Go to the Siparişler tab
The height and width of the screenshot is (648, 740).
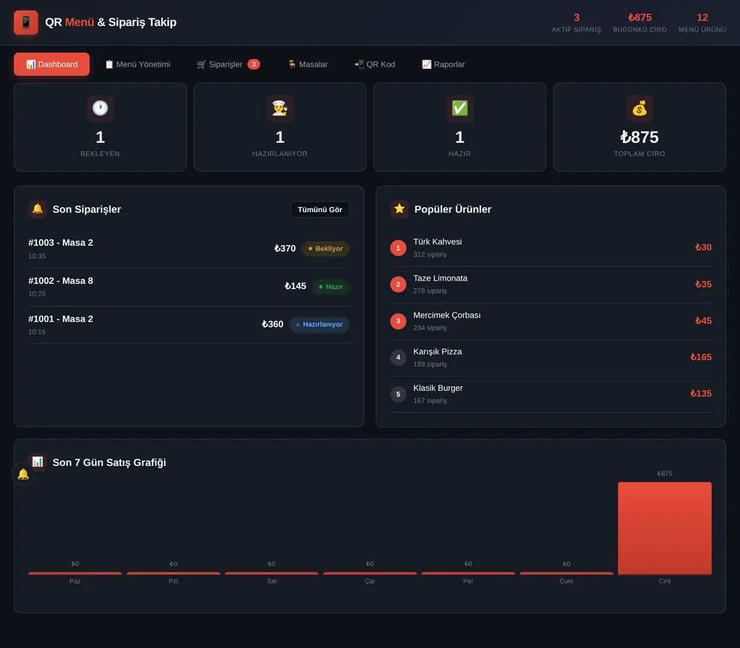[x=228, y=64]
